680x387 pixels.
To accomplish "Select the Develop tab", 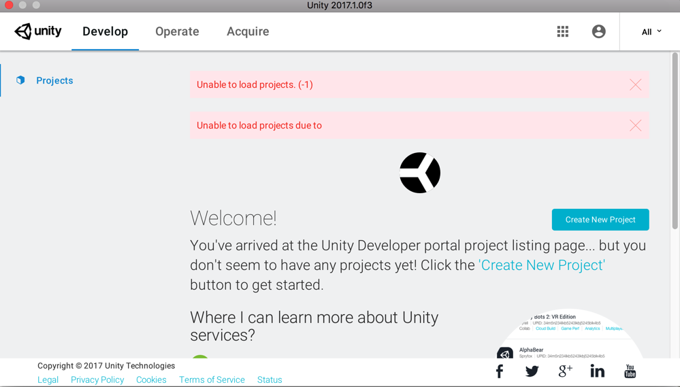I will (x=105, y=31).
